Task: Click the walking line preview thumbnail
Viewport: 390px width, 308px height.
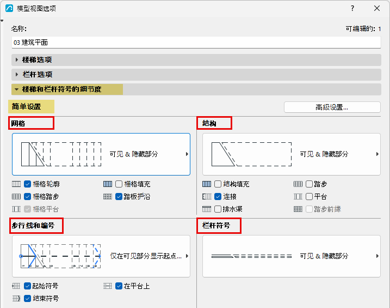Action: (x=60, y=256)
